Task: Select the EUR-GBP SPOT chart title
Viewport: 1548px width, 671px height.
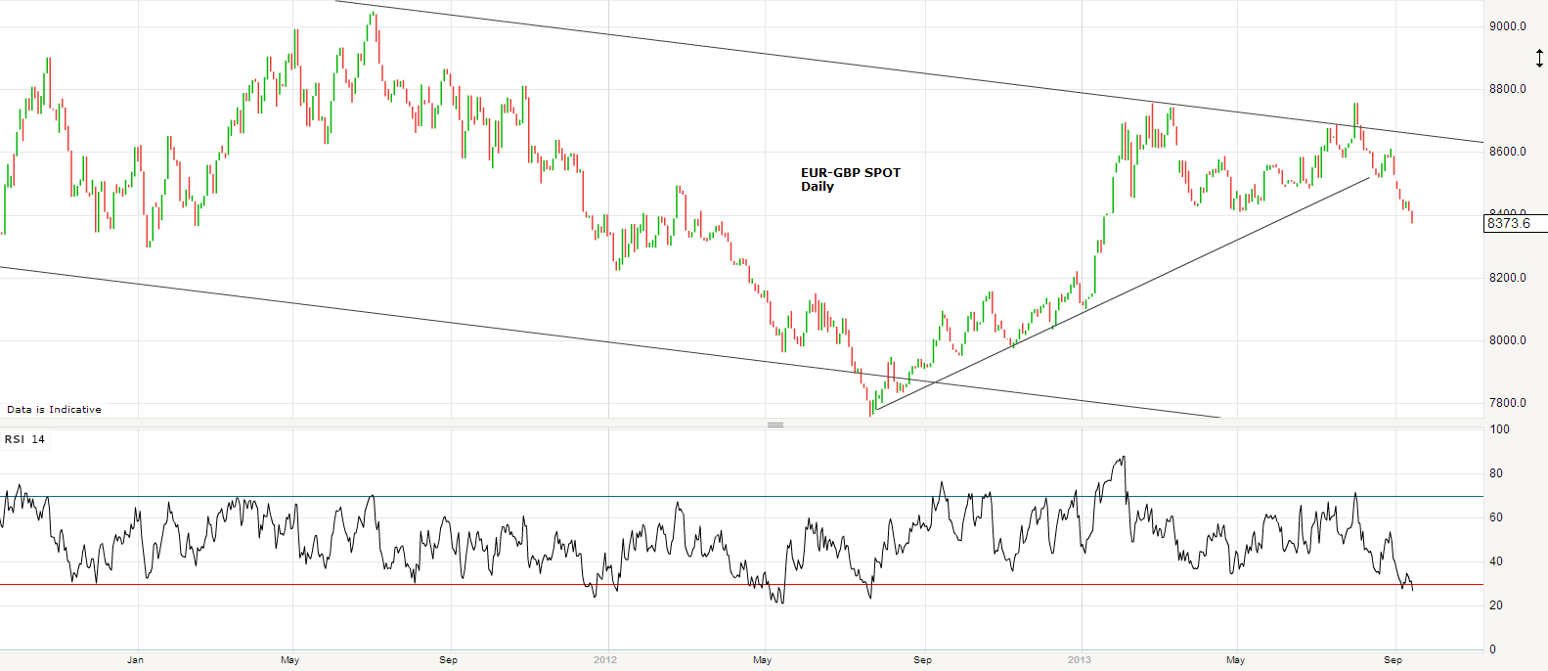Action: click(x=850, y=173)
